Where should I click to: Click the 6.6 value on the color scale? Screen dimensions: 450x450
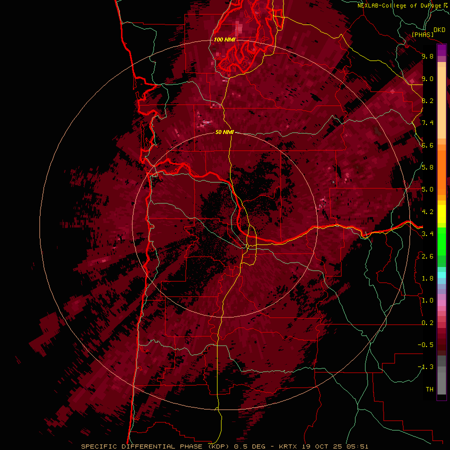pos(427,145)
